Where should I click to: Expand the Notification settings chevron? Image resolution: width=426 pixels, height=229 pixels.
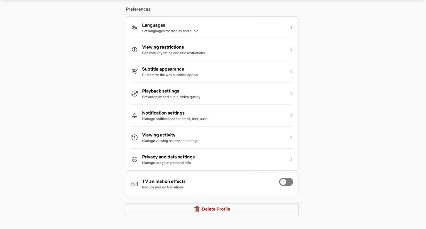point(291,115)
